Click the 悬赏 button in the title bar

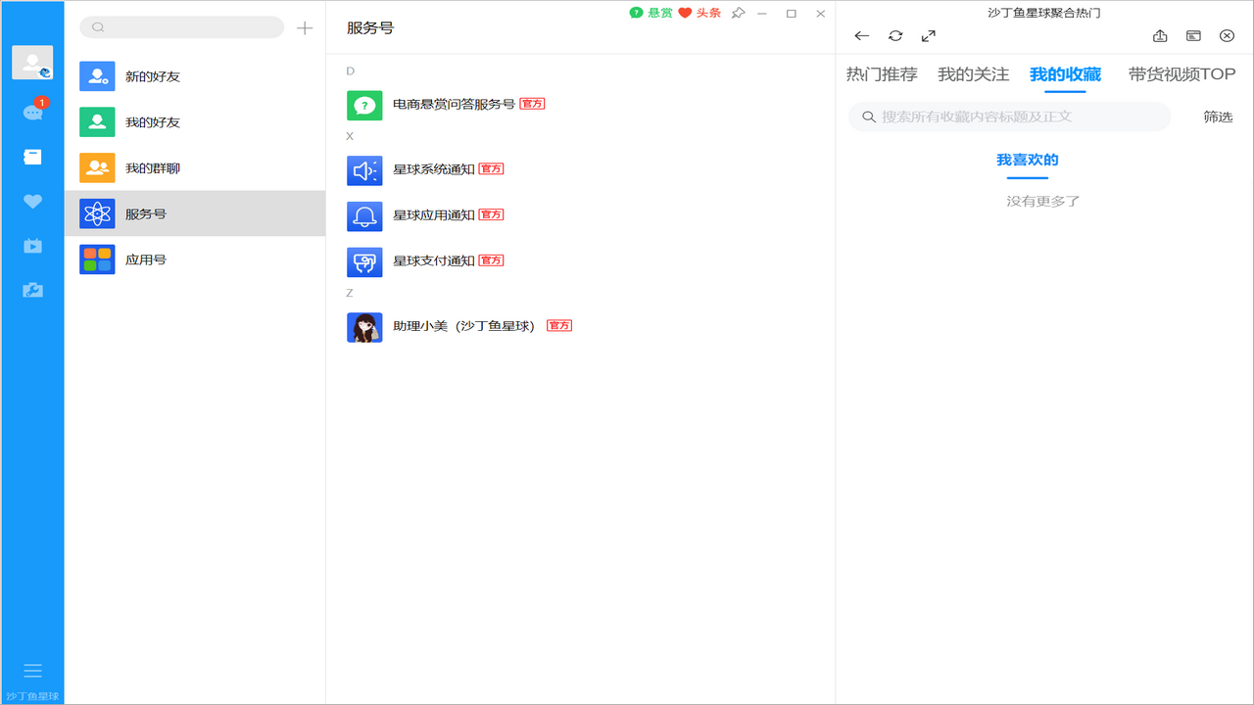651,14
